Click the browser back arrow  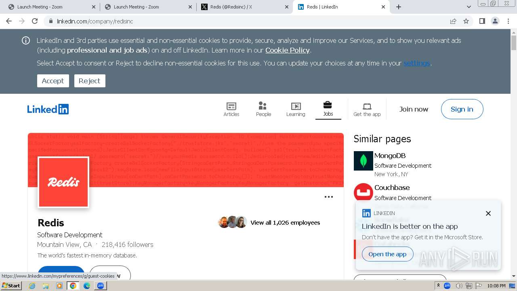9,21
